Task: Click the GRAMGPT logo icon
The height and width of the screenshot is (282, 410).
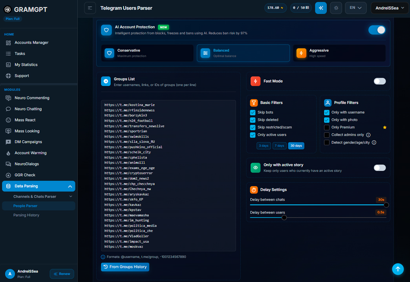Action: pyautogui.click(x=7, y=9)
